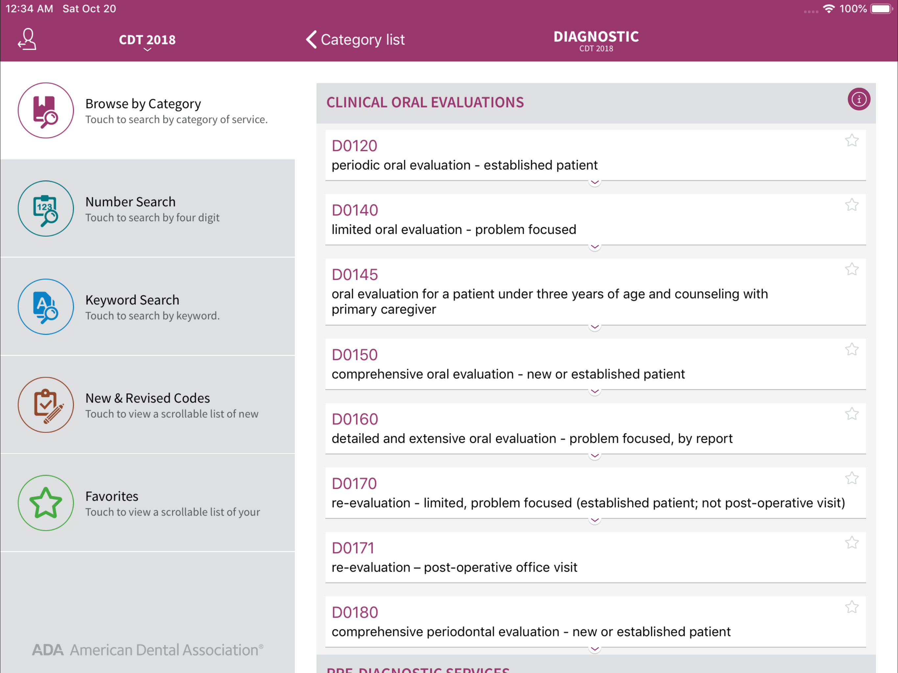This screenshot has height=673, width=898.
Task: Select the Number Search icon
Action: coord(46,209)
